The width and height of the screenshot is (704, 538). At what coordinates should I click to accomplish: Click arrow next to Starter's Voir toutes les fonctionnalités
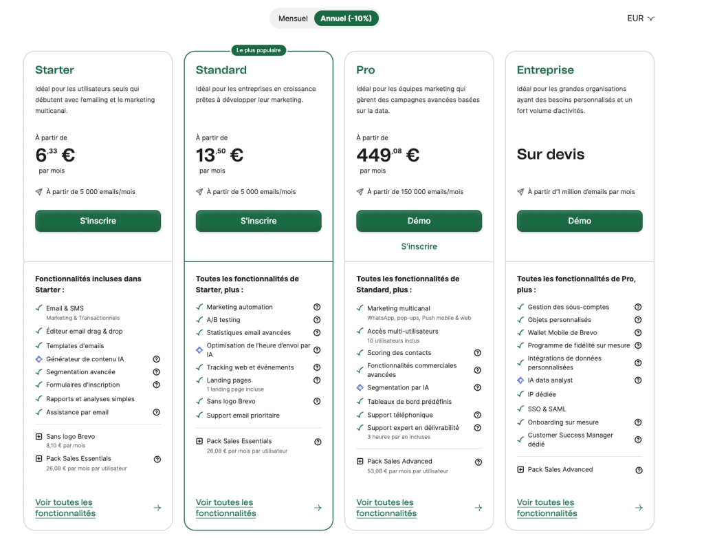pos(157,508)
